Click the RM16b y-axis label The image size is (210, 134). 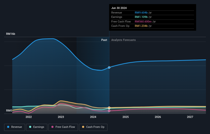10,34
